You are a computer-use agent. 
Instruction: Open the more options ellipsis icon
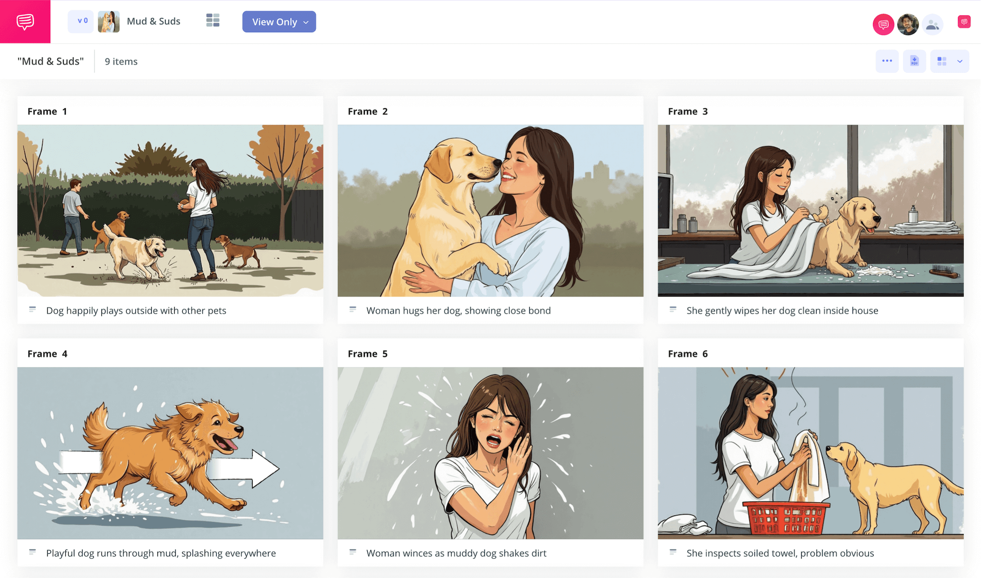[x=887, y=61]
